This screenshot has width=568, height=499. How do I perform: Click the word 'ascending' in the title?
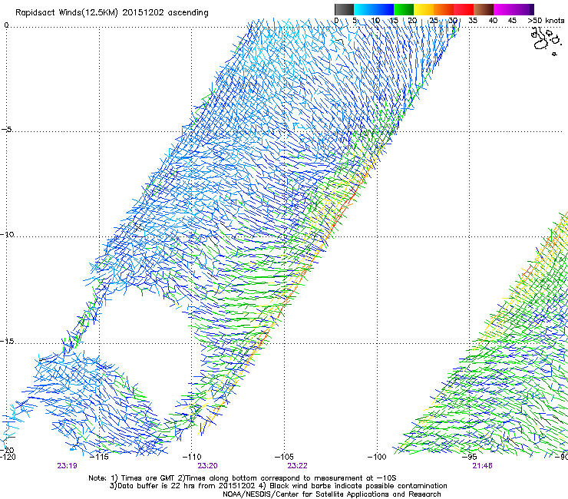pyautogui.click(x=188, y=13)
